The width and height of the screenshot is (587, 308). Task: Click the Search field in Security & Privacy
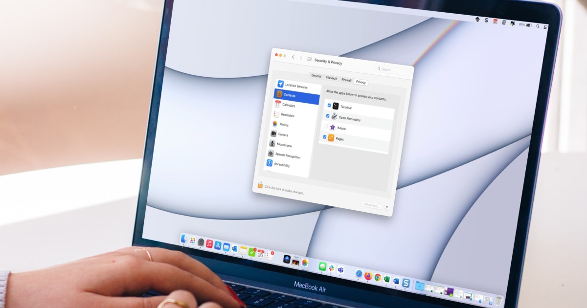(393, 69)
